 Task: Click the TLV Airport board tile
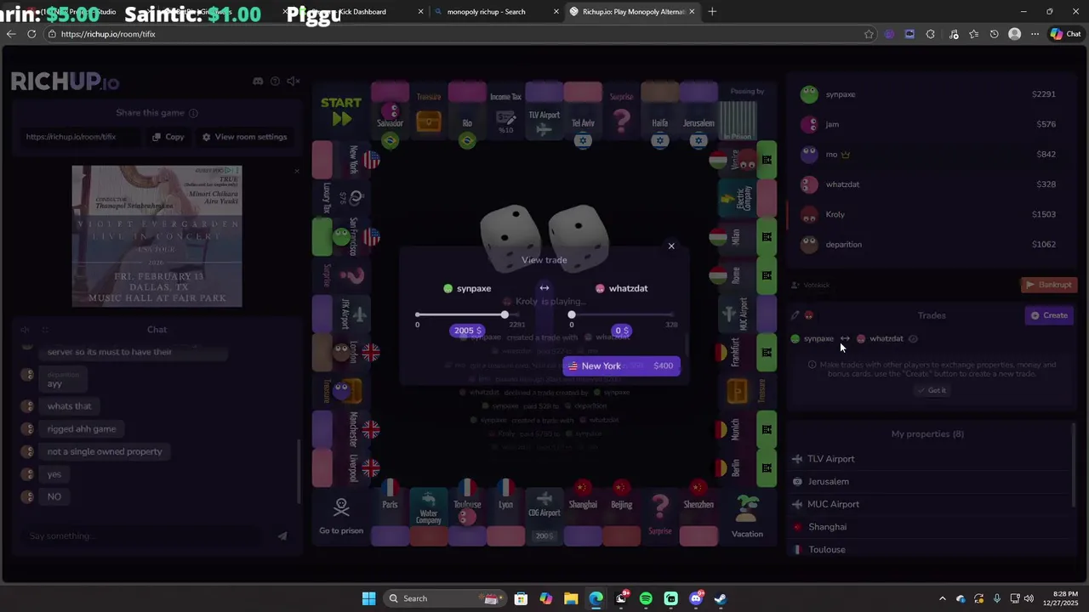tap(544, 111)
